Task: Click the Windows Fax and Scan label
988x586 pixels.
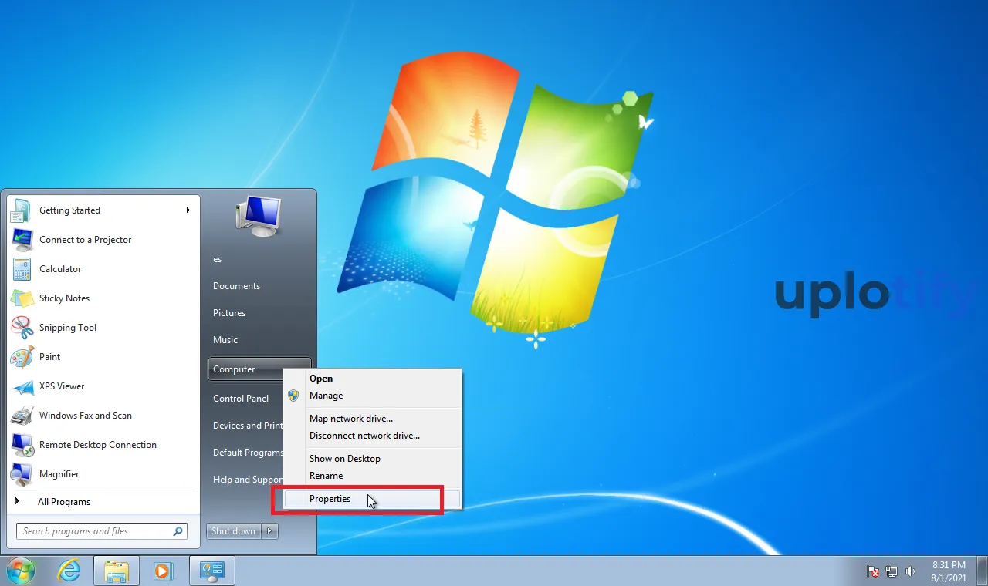Action: tap(86, 416)
